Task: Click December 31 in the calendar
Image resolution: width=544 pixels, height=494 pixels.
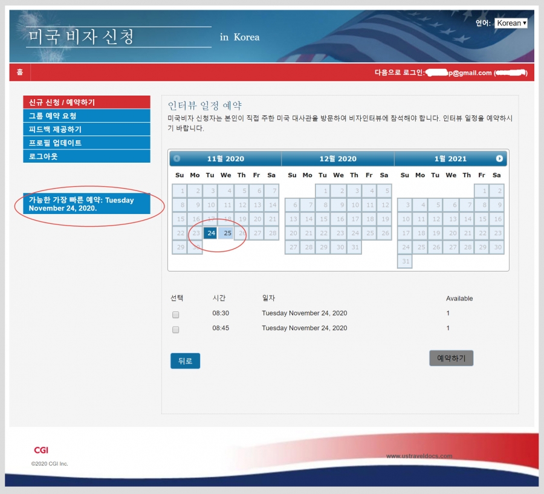Action: click(x=354, y=247)
